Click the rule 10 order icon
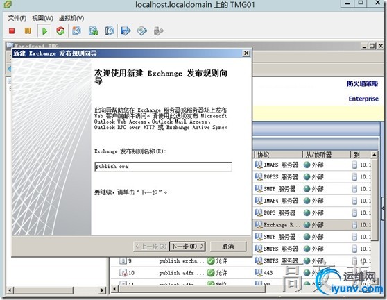The height and width of the screenshot is (300, 387). point(123,273)
